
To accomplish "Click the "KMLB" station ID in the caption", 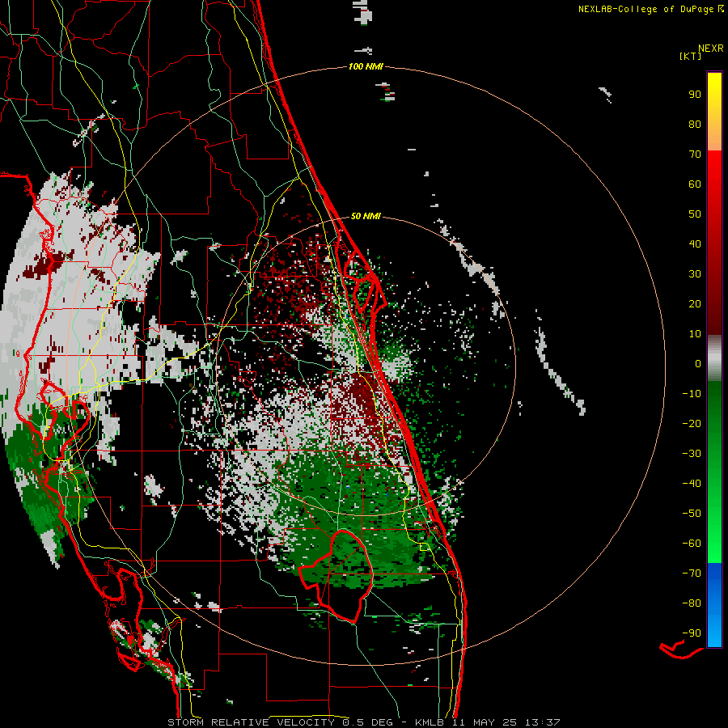I will click(x=429, y=722).
